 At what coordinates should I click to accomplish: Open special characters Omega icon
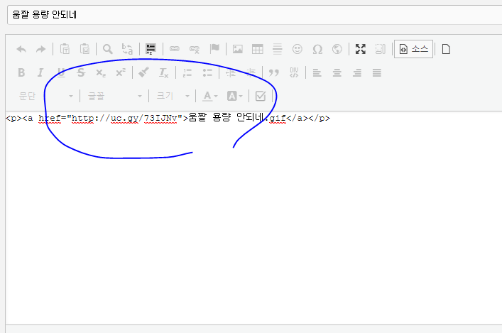[x=317, y=49]
